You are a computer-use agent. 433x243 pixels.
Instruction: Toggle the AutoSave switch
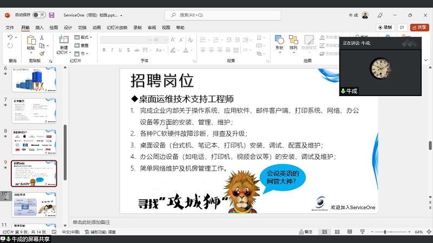(39, 15)
